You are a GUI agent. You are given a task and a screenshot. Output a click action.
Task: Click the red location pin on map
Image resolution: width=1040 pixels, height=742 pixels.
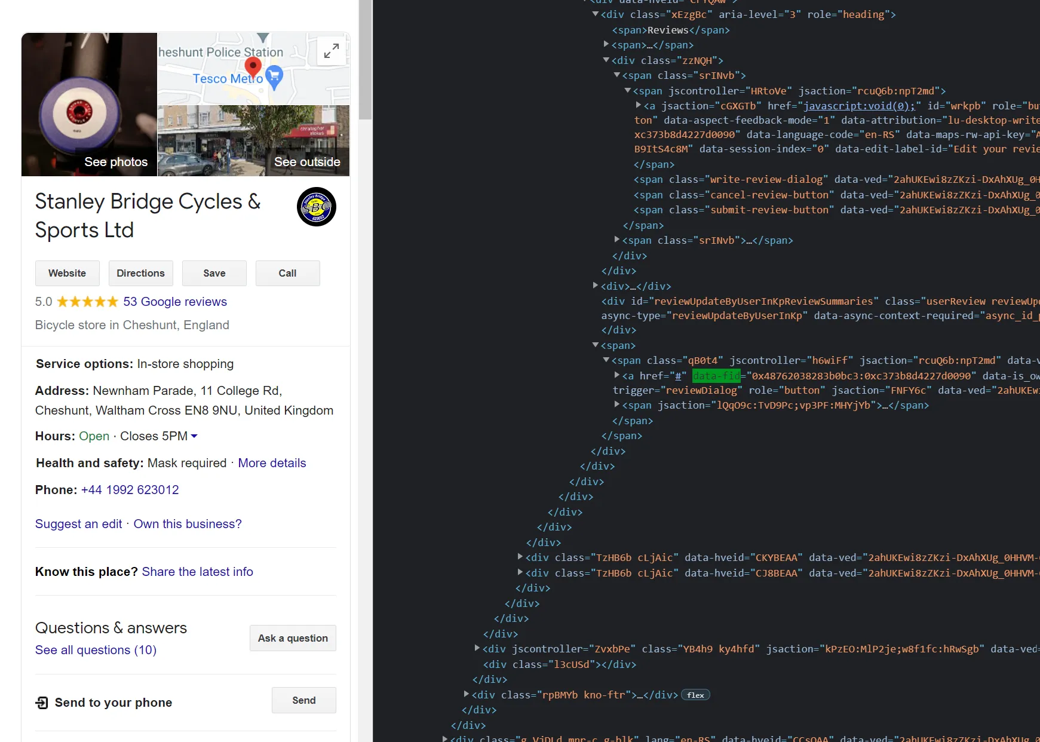[253, 68]
